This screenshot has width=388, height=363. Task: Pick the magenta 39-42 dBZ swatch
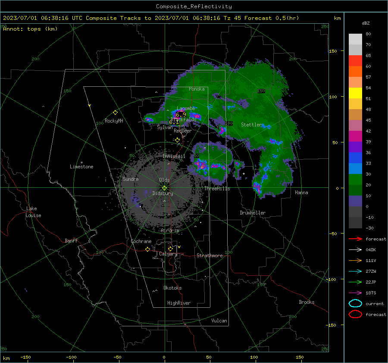coord(355,136)
